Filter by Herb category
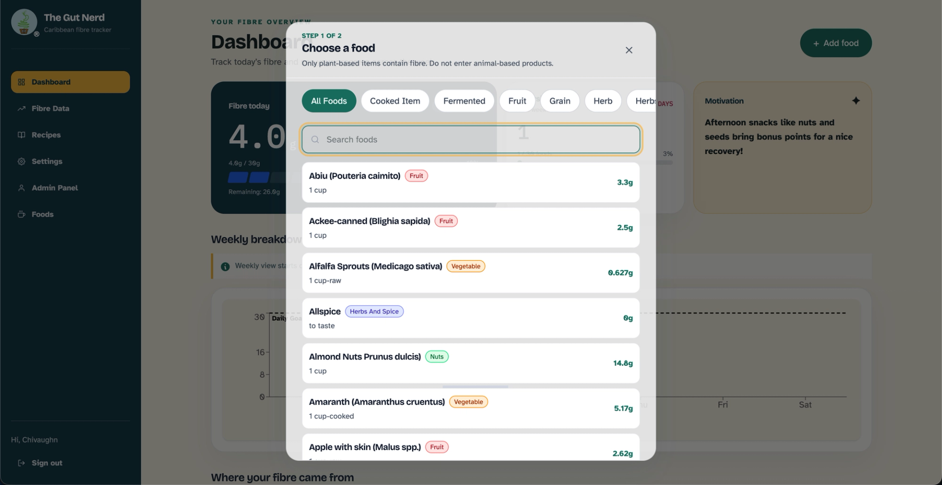 coord(603,101)
